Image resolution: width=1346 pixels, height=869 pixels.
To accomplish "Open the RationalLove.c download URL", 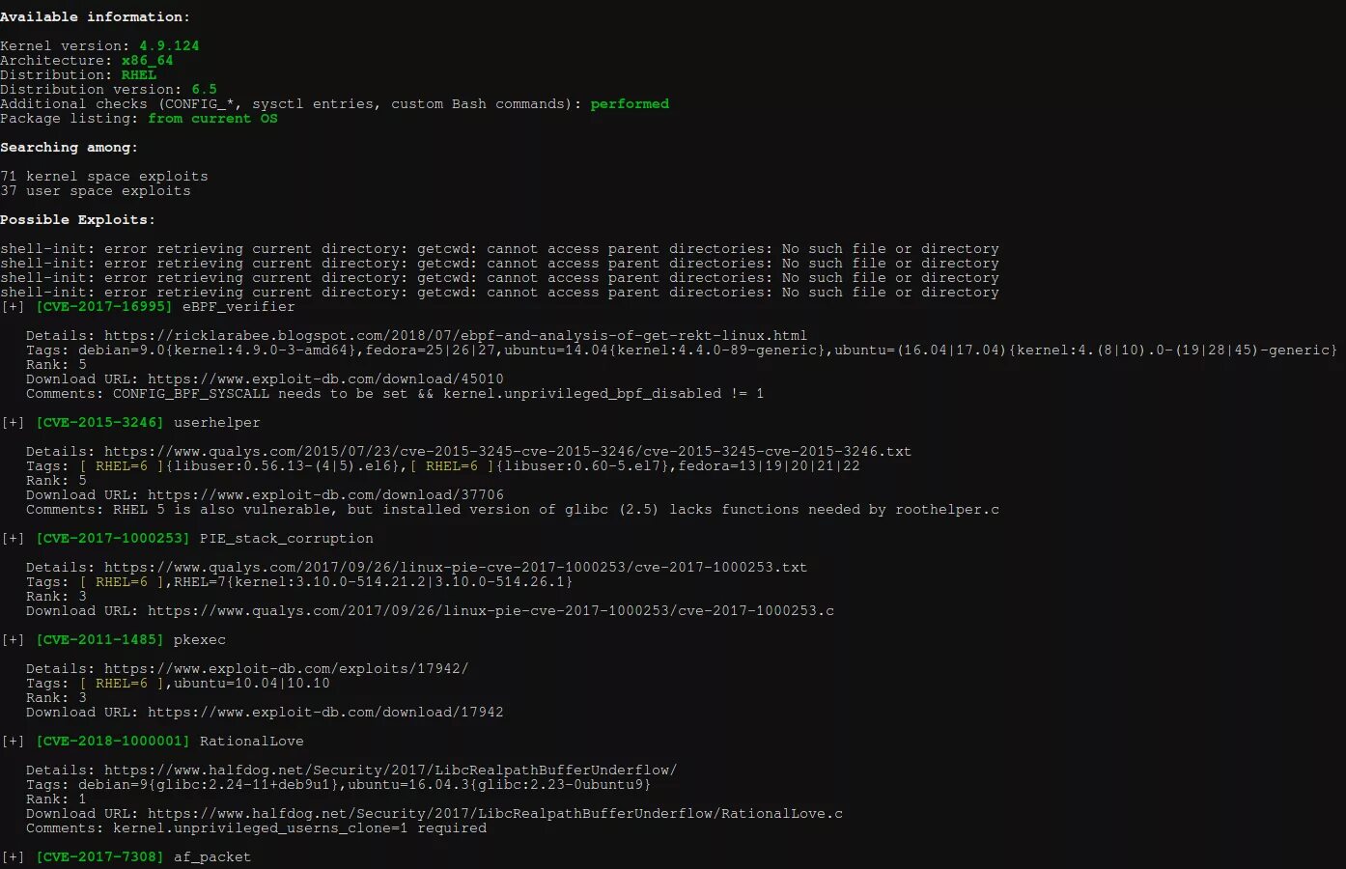I will pyautogui.click(x=495, y=813).
